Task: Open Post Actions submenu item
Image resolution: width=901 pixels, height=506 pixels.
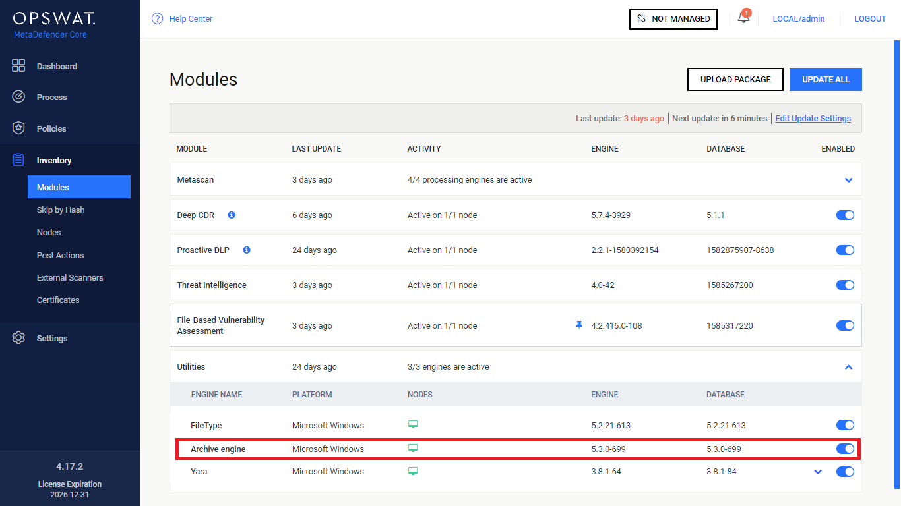Action: coord(60,255)
